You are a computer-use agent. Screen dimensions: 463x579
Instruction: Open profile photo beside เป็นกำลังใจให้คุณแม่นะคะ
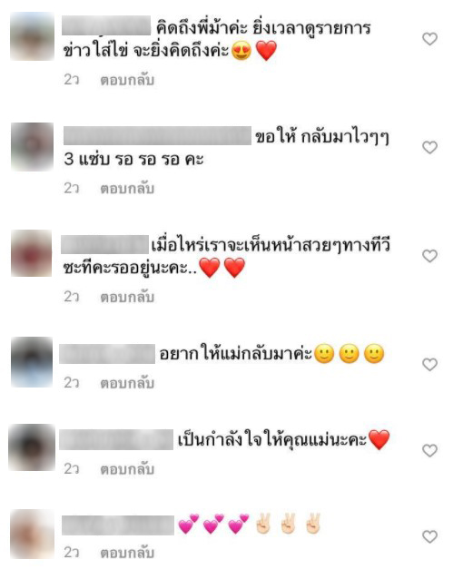(x=32, y=447)
